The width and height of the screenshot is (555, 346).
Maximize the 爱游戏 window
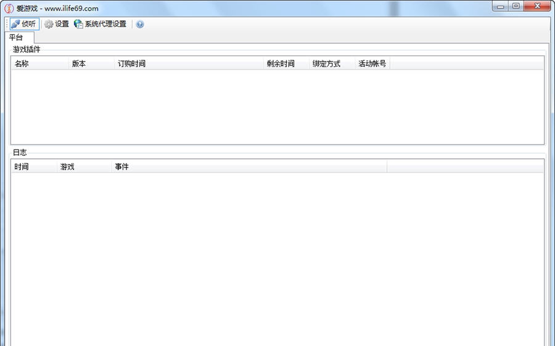pyautogui.click(x=516, y=6)
